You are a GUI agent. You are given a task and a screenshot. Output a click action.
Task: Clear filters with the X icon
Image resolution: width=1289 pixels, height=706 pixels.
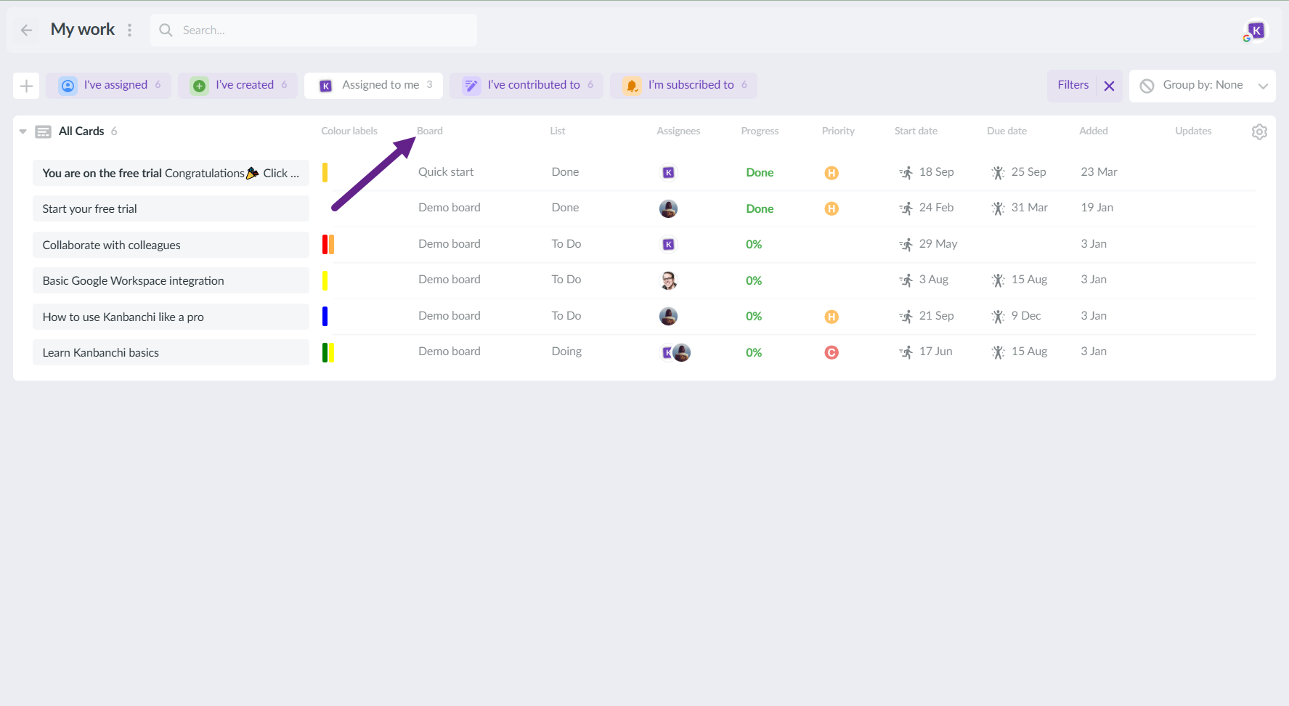(x=1109, y=86)
